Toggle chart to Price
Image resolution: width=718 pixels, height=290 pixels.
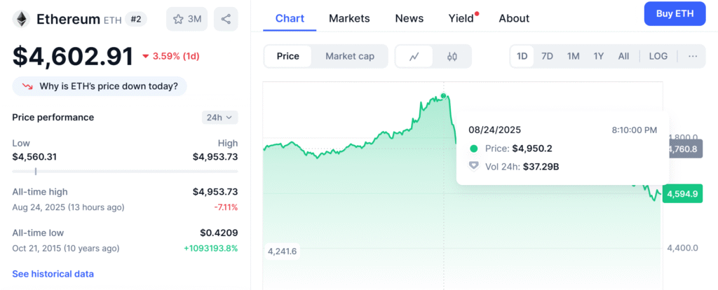(x=288, y=57)
